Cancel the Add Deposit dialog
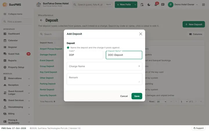209x131 pixels. [x=124, y=96]
